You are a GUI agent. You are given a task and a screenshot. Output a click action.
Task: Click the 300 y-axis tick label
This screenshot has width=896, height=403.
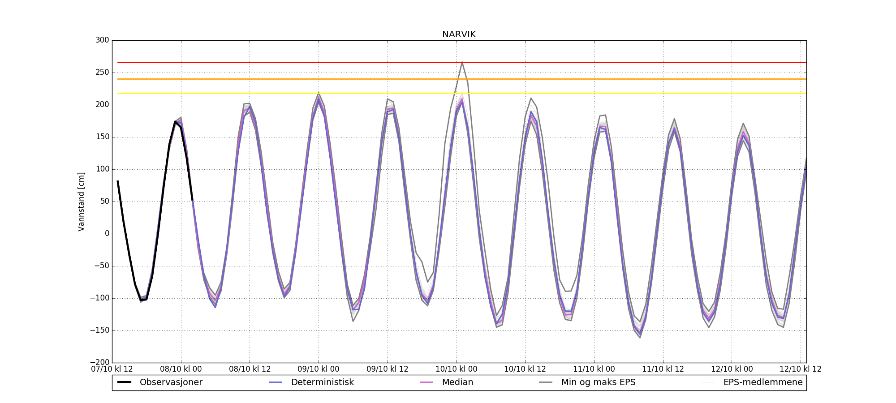point(102,40)
